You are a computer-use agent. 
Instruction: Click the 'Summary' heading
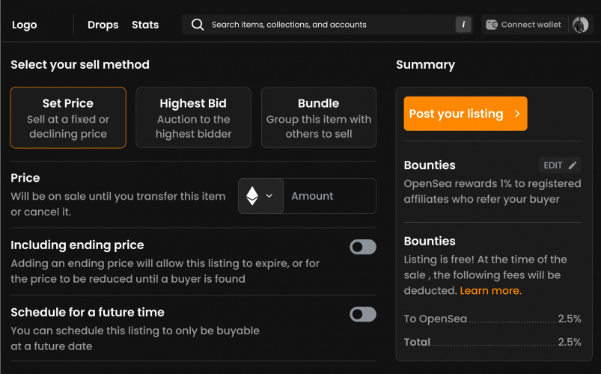(425, 65)
